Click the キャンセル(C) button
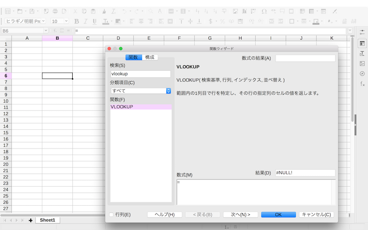Viewport: 368px width, 230px height. click(316, 214)
